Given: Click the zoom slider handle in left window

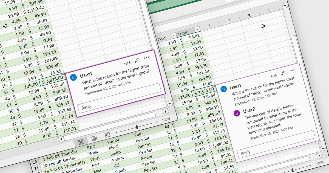Looking at the screenshot, I should 137,127.
